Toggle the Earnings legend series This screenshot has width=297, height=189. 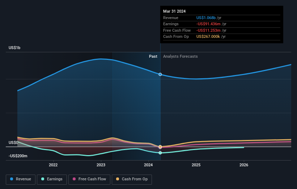(52, 179)
